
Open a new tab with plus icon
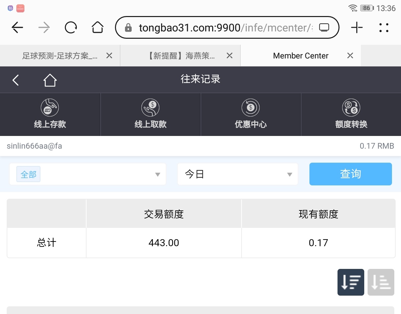click(x=357, y=28)
